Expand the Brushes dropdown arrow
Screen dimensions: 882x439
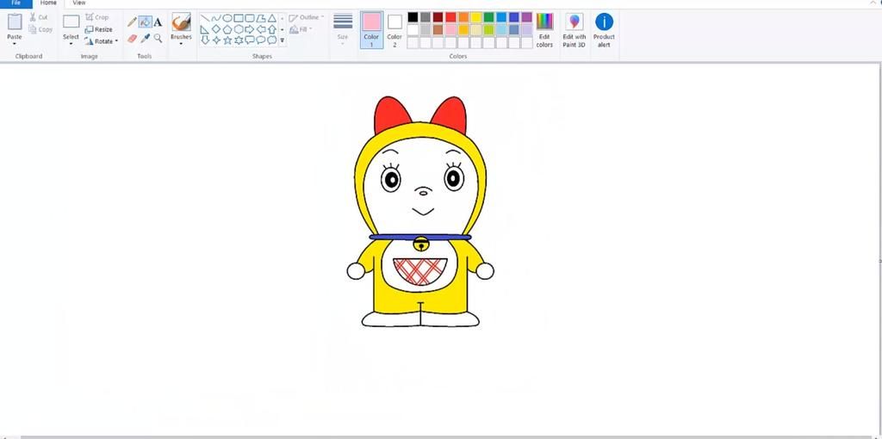click(181, 44)
